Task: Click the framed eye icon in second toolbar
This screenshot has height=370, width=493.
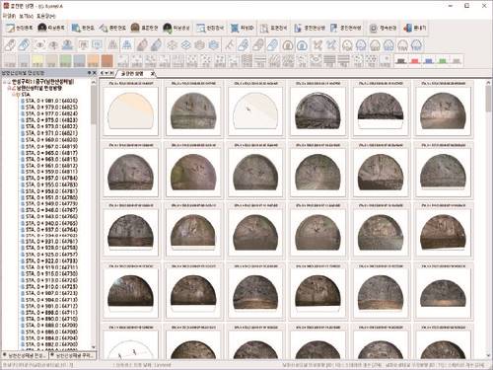Action: (39, 44)
